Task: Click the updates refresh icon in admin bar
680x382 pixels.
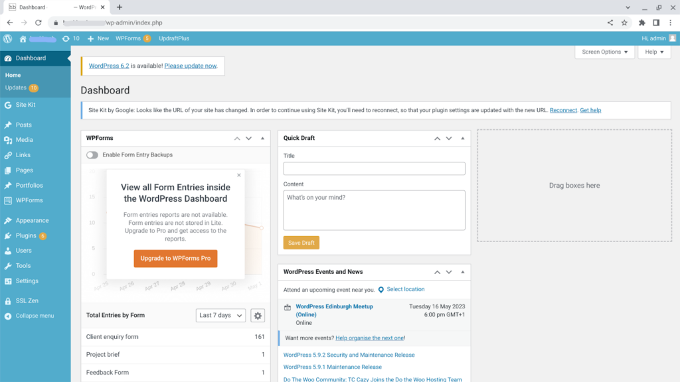Action: tap(66, 38)
